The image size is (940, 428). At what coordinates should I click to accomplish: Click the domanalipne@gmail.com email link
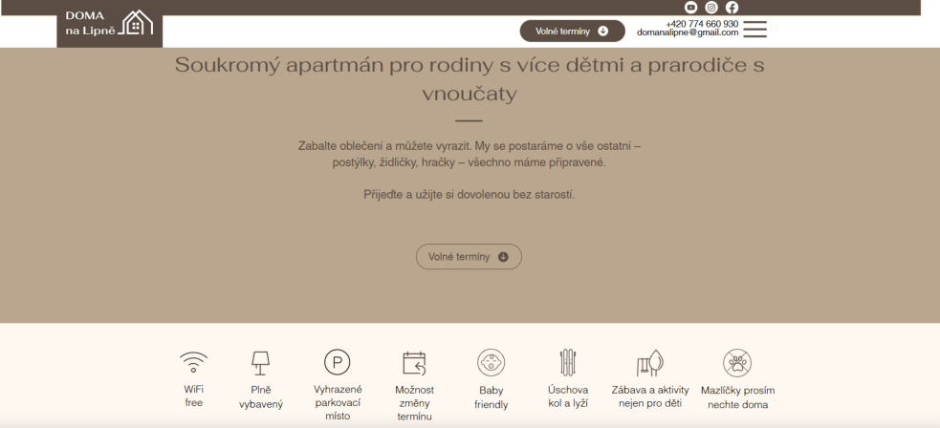[688, 32]
